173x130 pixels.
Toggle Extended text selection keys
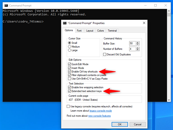[x=69, y=91]
